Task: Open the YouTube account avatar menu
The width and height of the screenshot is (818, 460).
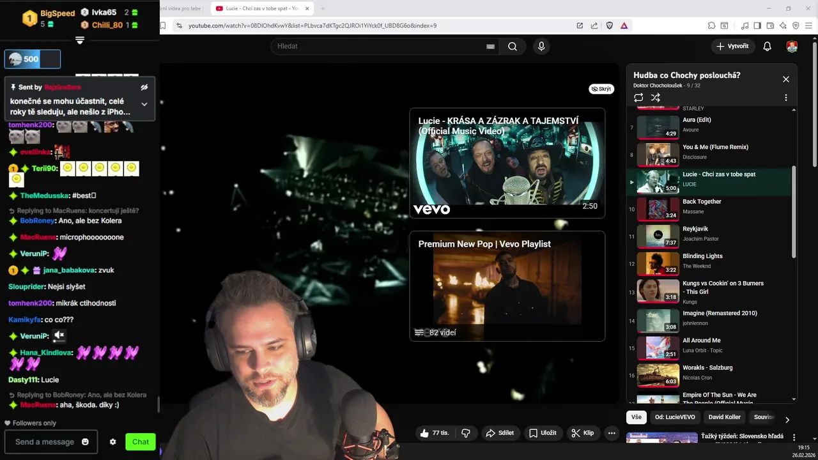Action: (792, 46)
